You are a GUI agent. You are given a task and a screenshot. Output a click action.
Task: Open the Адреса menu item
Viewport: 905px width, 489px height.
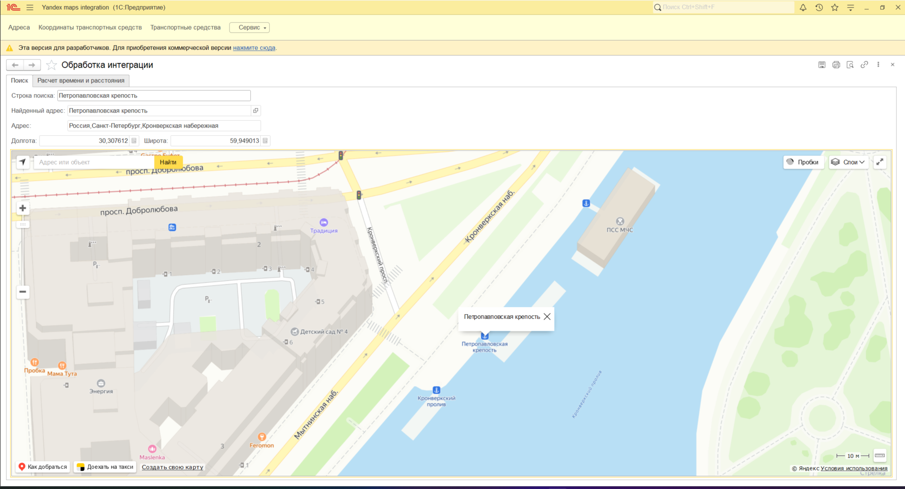point(19,27)
